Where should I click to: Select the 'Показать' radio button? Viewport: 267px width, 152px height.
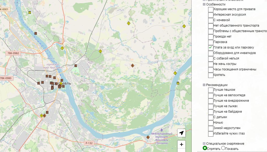coord(223,148)
